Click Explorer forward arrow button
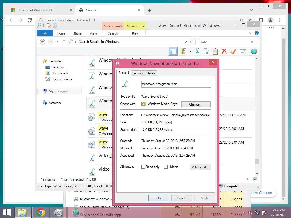 coord(51,42)
